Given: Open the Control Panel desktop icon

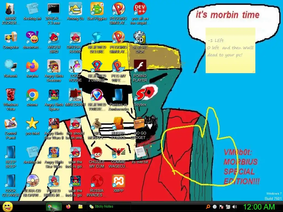Looking at the screenshot, I should click(11, 128).
